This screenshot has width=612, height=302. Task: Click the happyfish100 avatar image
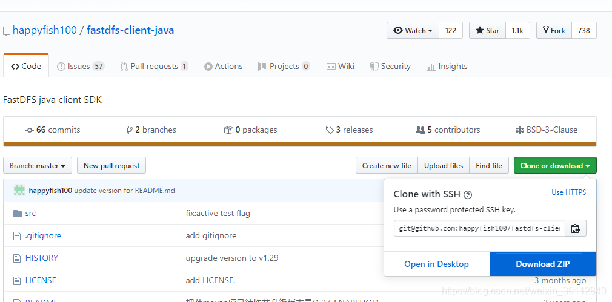[19, 190]
